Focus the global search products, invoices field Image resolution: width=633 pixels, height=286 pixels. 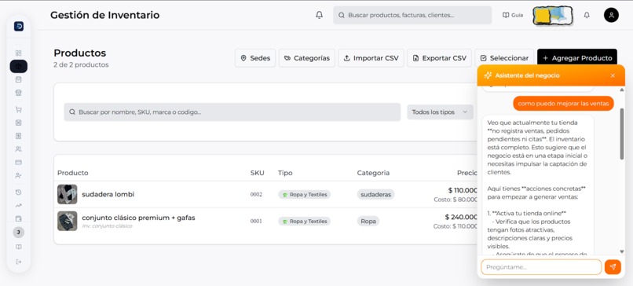(x=412, y=15)
